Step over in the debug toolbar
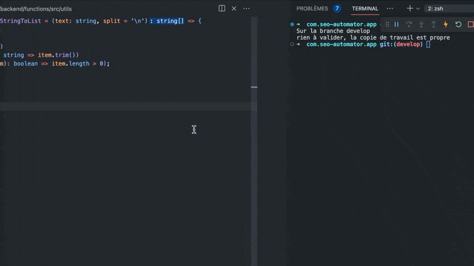This screenshot has width=474, height=266. [409, 24]
